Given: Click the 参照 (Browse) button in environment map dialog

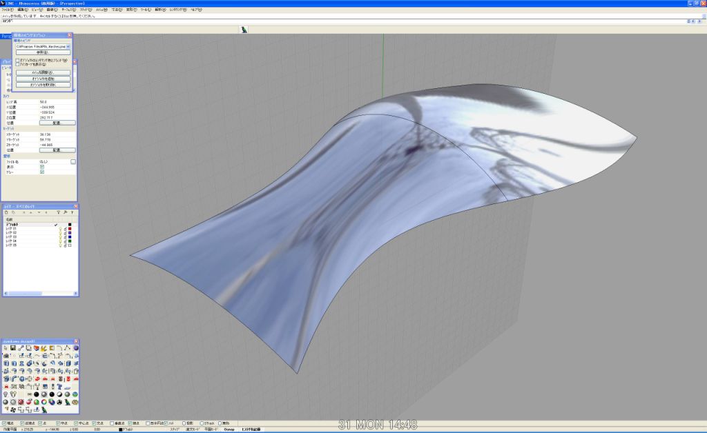Looking at the screenshot, I should [41, 52].
